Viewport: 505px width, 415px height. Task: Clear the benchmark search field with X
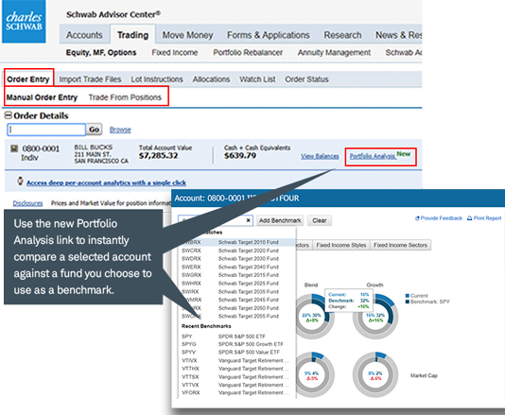tap(248, 220)
